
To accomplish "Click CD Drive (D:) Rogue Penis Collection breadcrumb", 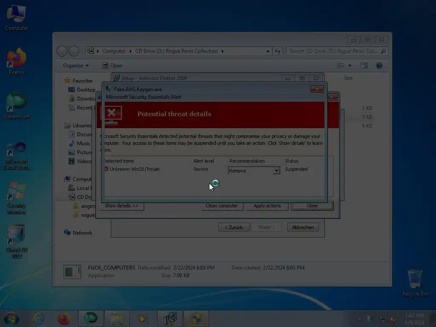I will tap(176, 51).
